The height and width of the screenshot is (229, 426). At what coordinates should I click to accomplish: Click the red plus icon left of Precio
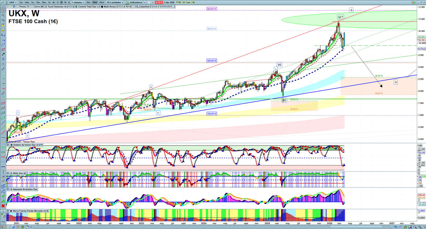[x=8, y=7]
